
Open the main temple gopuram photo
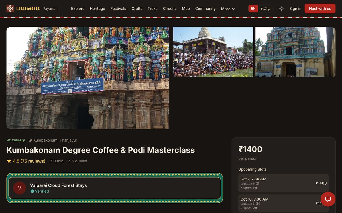[87, 78]
